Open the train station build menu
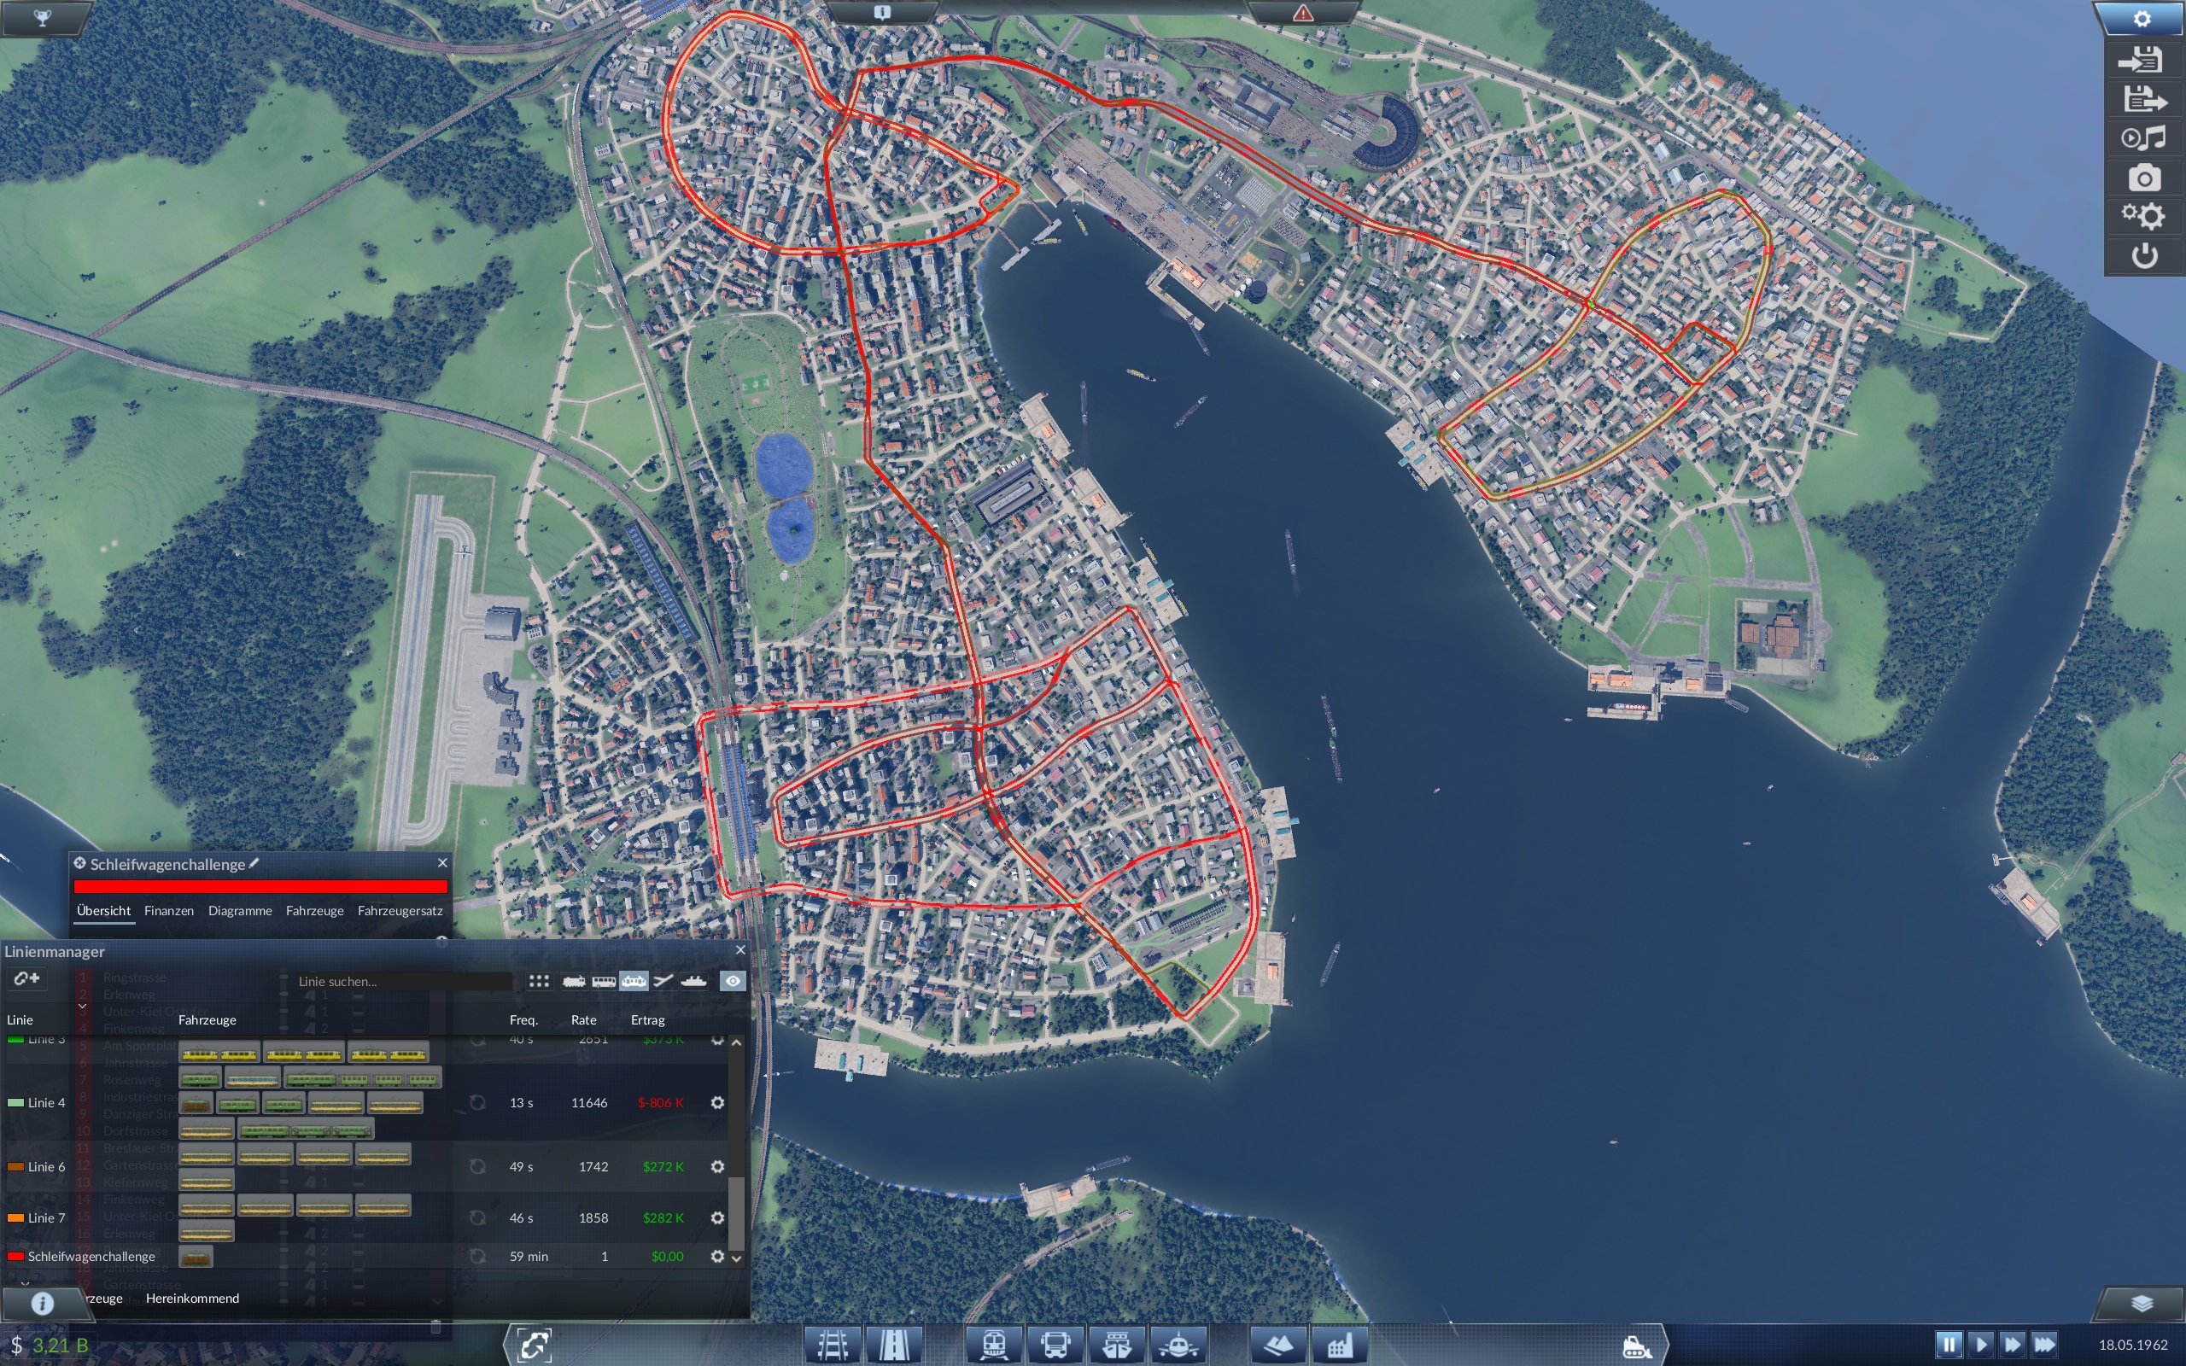 [995, 1346]
